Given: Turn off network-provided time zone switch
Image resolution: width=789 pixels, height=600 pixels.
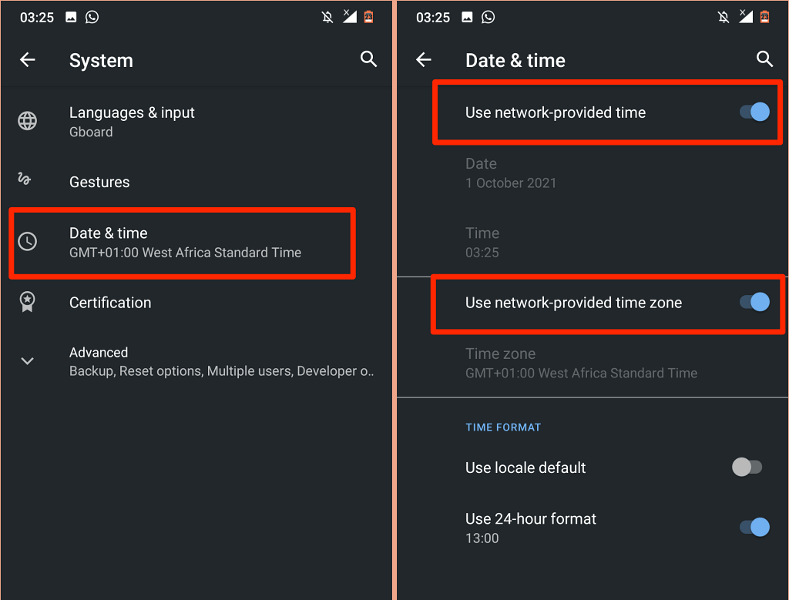Looking at the screenshot, I should click(754, 302).
